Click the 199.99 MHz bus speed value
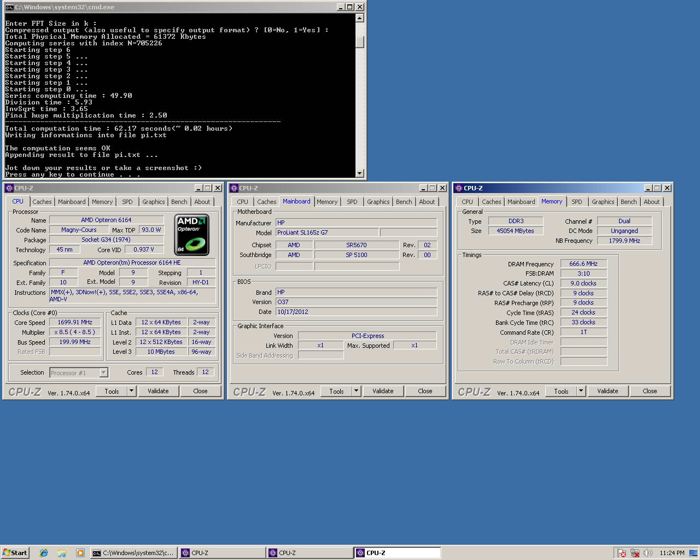Screen dimensions: 700x560 (x=75, y=342)
